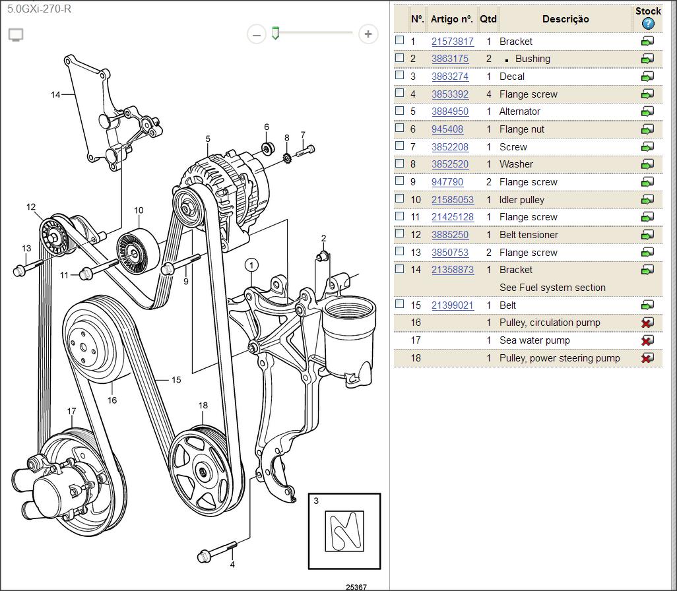This screenshot has height=591, width=677.
Task: Check stock icon for Washer row
Action: coord(647,164)
